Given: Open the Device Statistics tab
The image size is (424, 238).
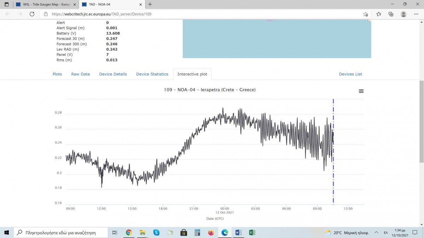Looking at the screenshot, I should [x=152, y=74].
